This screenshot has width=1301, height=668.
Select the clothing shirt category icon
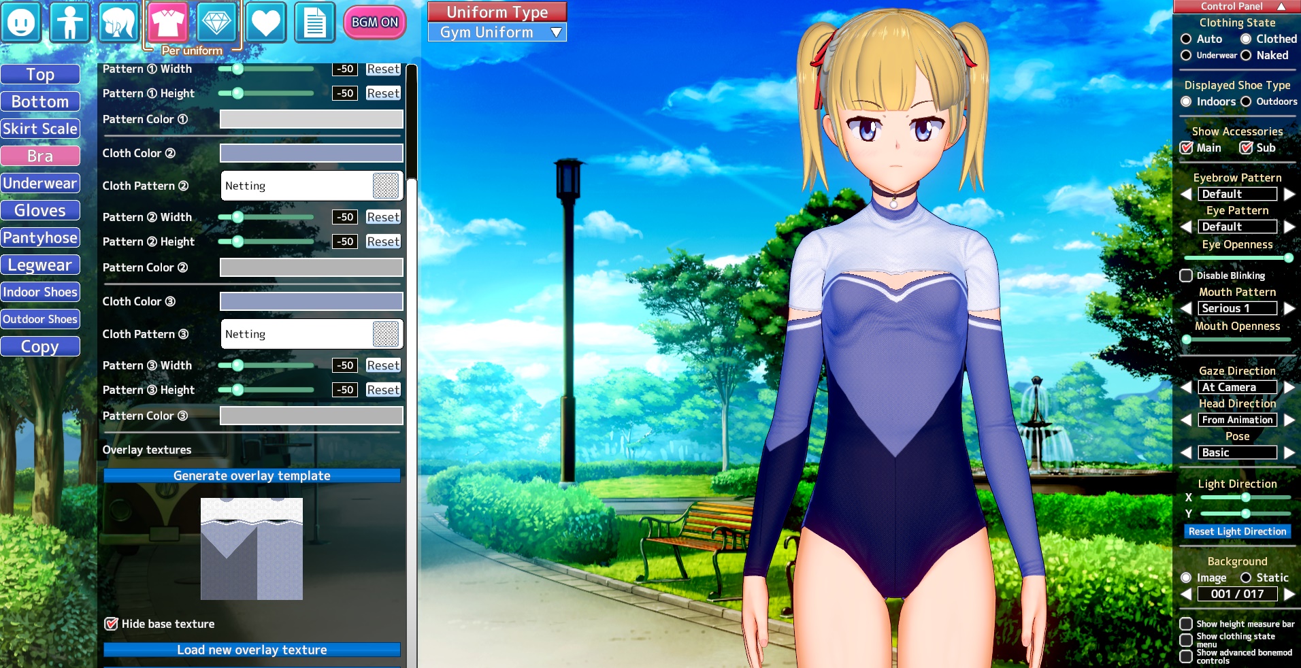click(x=167, y=22)
